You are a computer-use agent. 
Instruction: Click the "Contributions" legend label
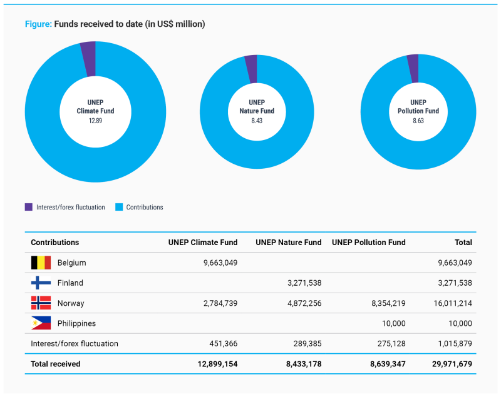pos(145,208)
